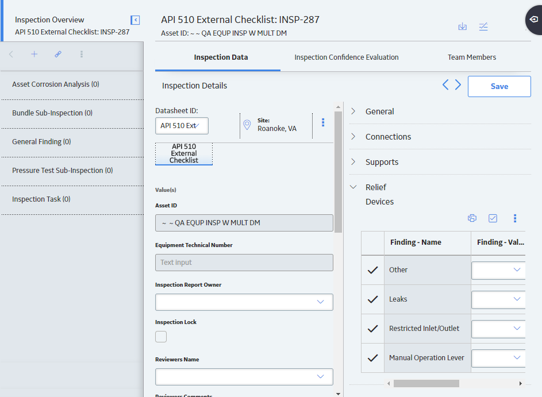Switch to the Team Members tab
The width and height of the screenshot is (542, 397).
coord(472,57)
